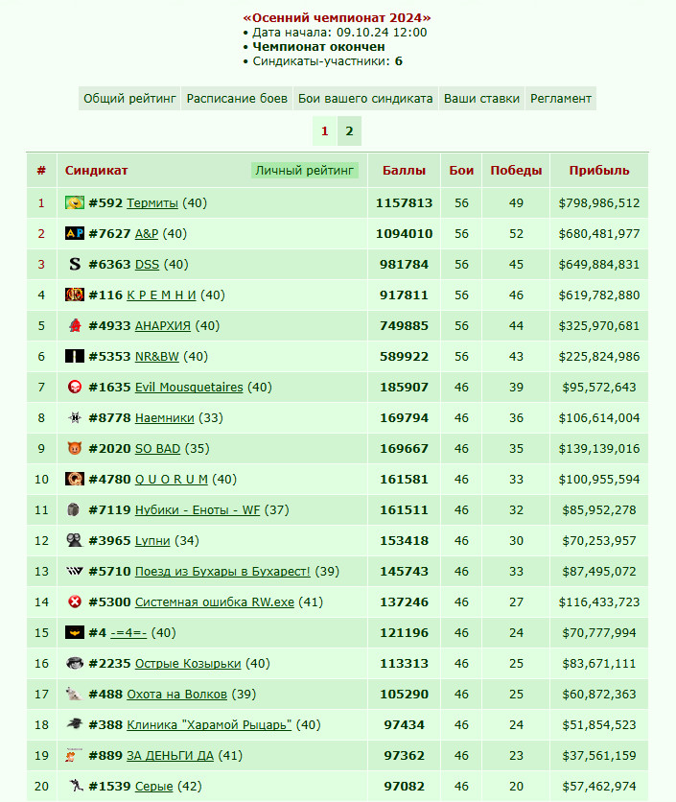Viewport: 676px width, 802px height.
Task: Click the Evil Mousquetaires skull icon
Action: pos(75,388)
